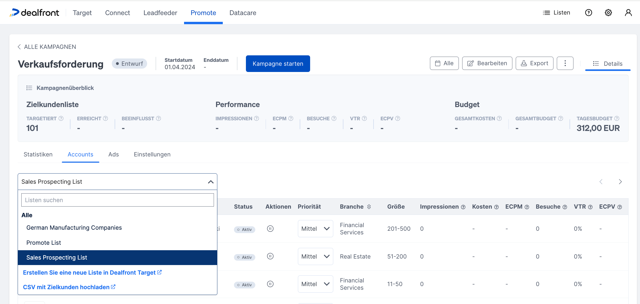640x304 pixels.
Task: Select German Manufacturing Companies list option
Action: pyautogui.click(x=74, y=228)
